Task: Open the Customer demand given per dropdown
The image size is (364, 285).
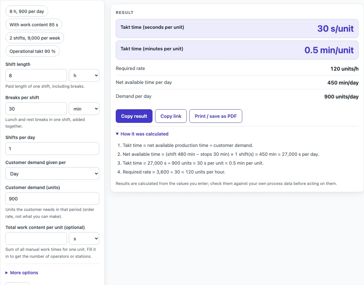Action: [x=52, y=174]
